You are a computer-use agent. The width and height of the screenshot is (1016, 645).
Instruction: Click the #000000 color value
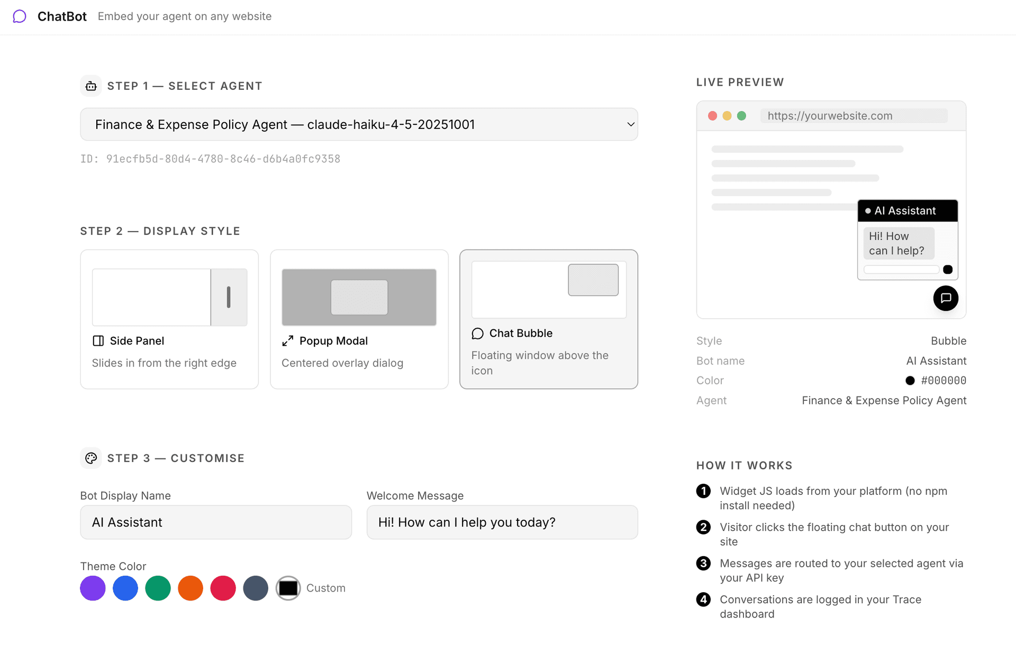tap(944, 381)
